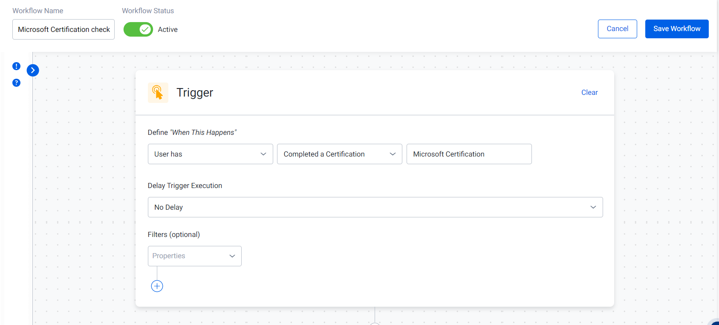Click the Trigger pointer icon

tap(158, 92)
